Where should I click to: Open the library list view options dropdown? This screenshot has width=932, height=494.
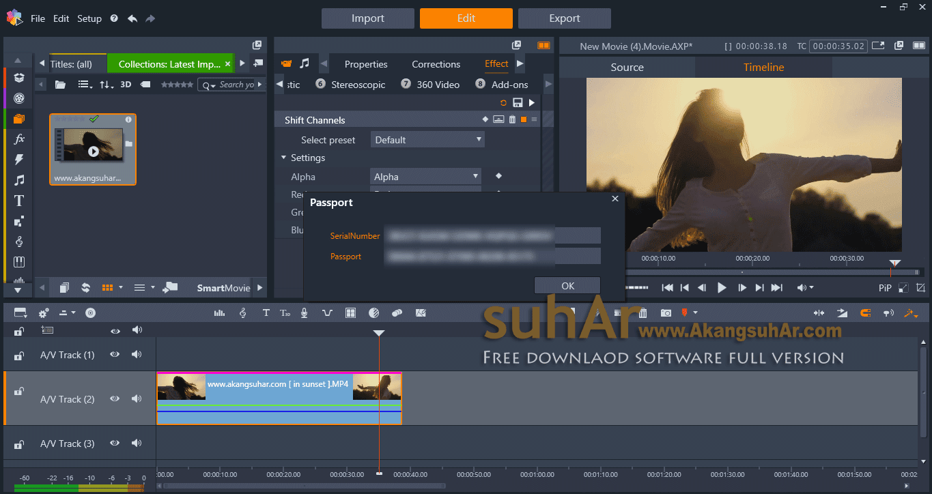tap(85, 85)
